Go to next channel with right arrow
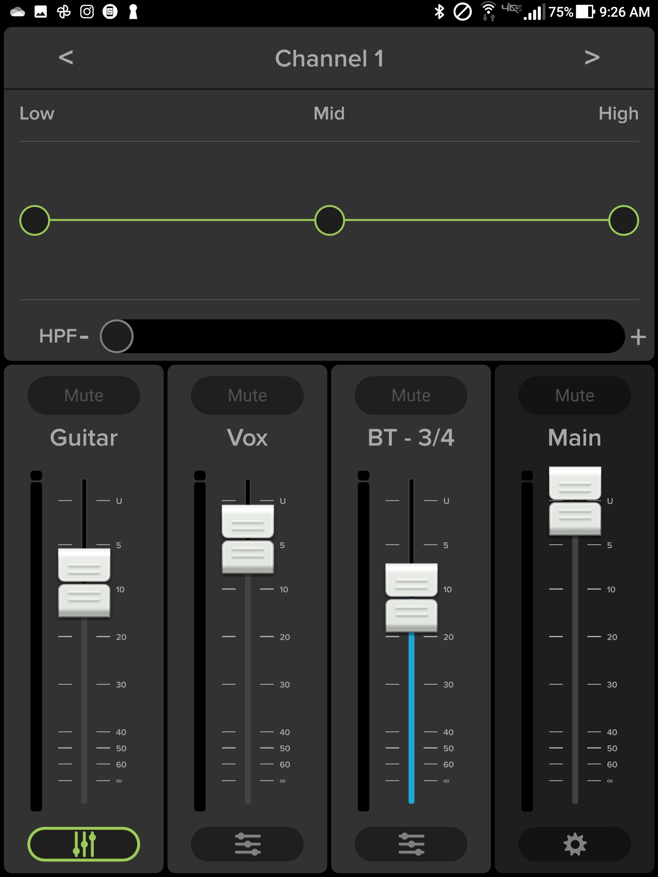The image size is (658, 877). (592, 57)
